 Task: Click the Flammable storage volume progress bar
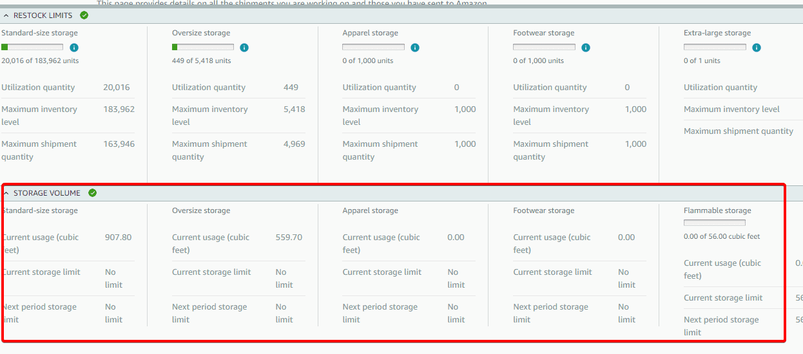point(715,223)
